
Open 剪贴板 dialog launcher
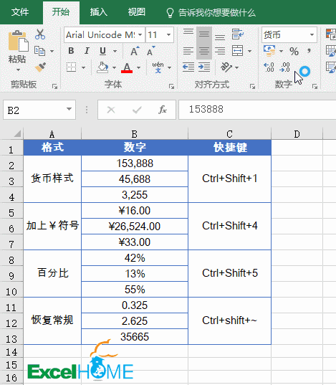(x=54, y=86)
